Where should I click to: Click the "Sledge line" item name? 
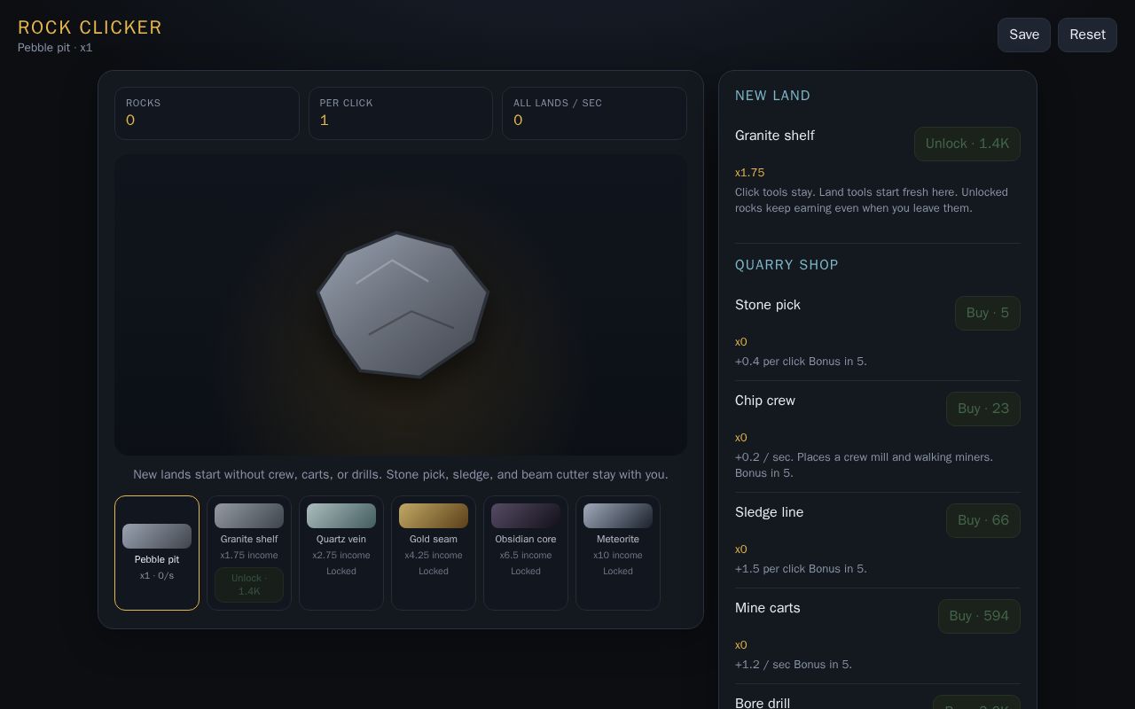pos(769,512)
